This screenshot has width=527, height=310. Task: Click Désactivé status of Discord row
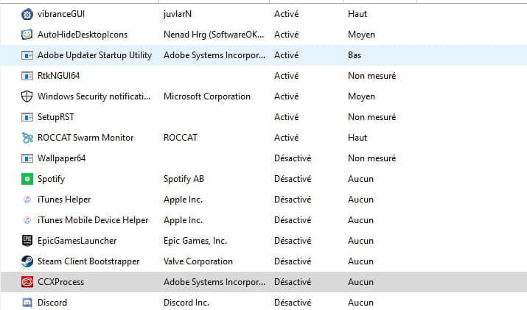click(x=293, y=303)
